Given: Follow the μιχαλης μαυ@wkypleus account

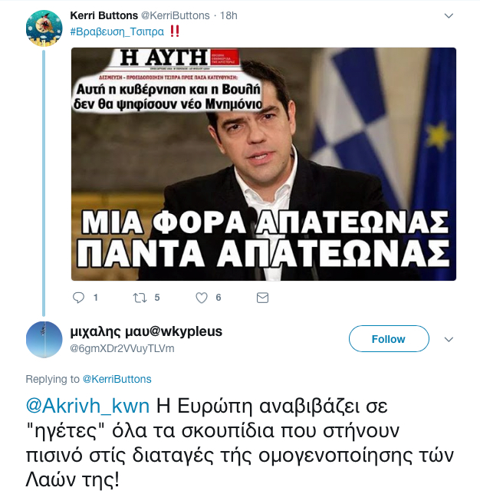Looking at the screenshot, I should (389, 339).
